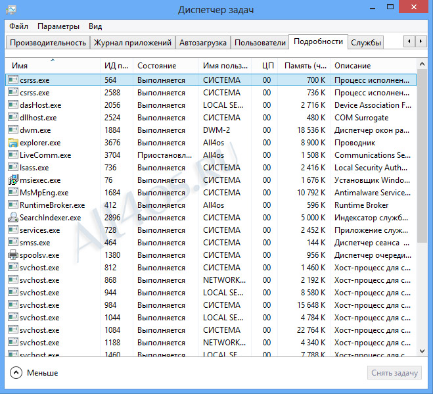Click the icon beside LiveComm.exe
This screenshot has height=394, width=433.
[13, 155]
